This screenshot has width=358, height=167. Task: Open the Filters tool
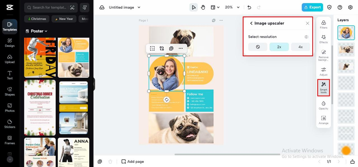(x=324, y=24)
